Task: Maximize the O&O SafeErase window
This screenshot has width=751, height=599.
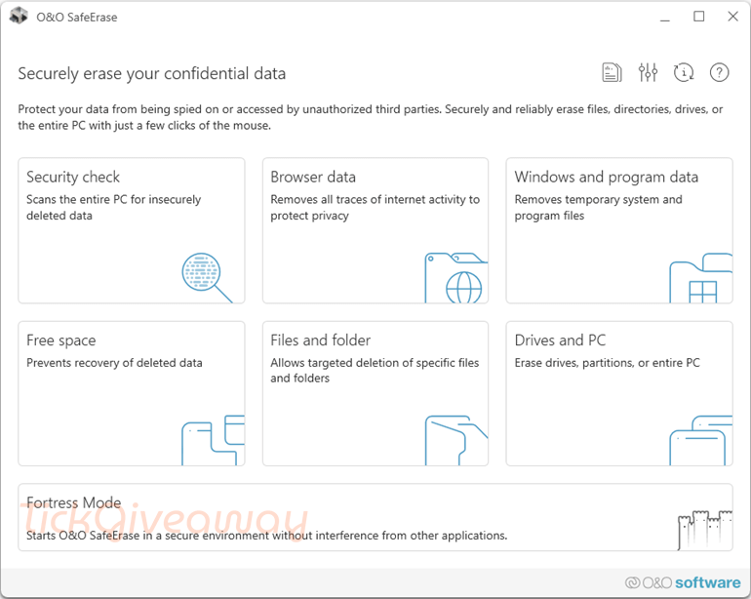Action: pos(698,17)
